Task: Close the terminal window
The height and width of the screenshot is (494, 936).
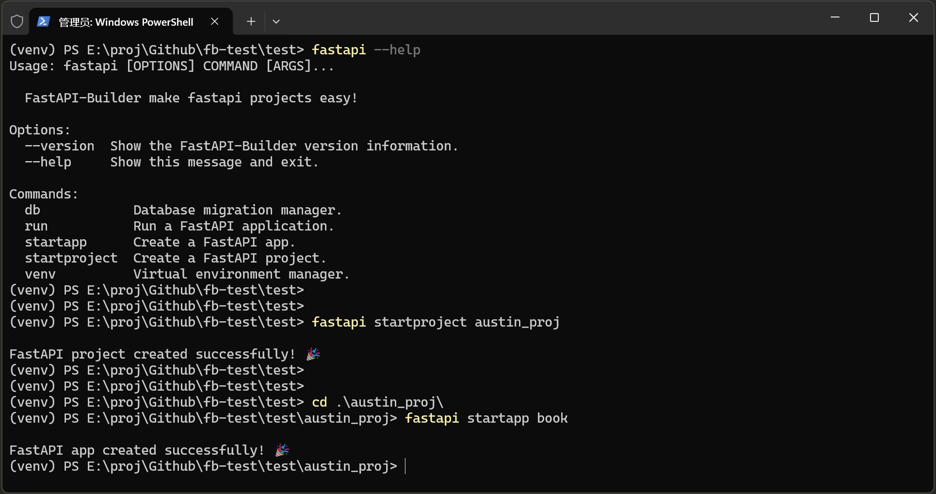Action: pyautogui.click(x=914, y=17)
